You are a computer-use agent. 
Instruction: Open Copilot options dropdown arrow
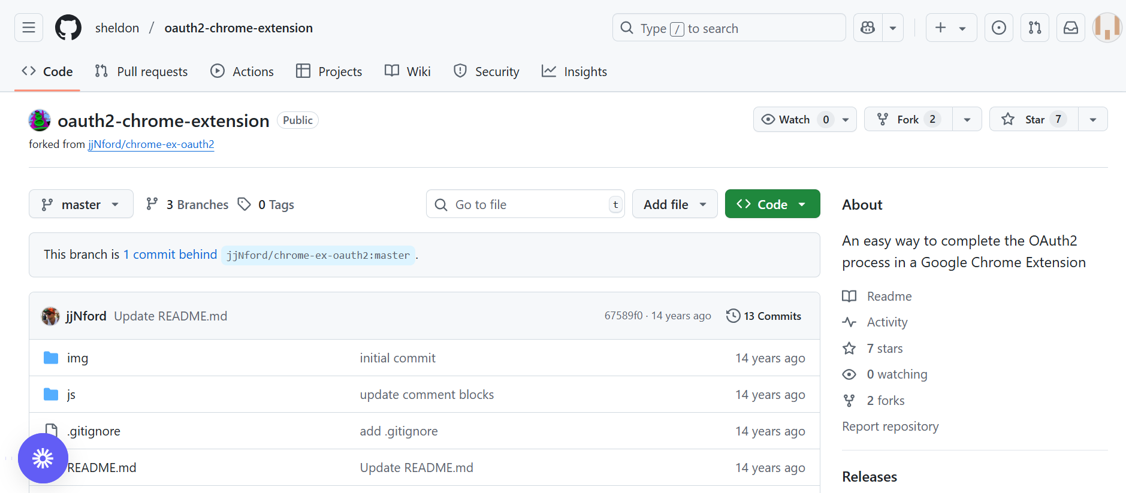coord(893,28)
